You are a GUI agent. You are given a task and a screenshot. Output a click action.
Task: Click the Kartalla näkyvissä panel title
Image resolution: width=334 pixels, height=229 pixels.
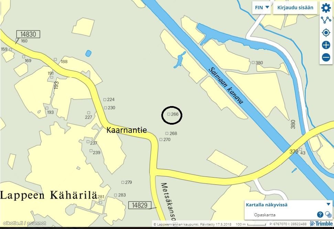tap(267, 205)
